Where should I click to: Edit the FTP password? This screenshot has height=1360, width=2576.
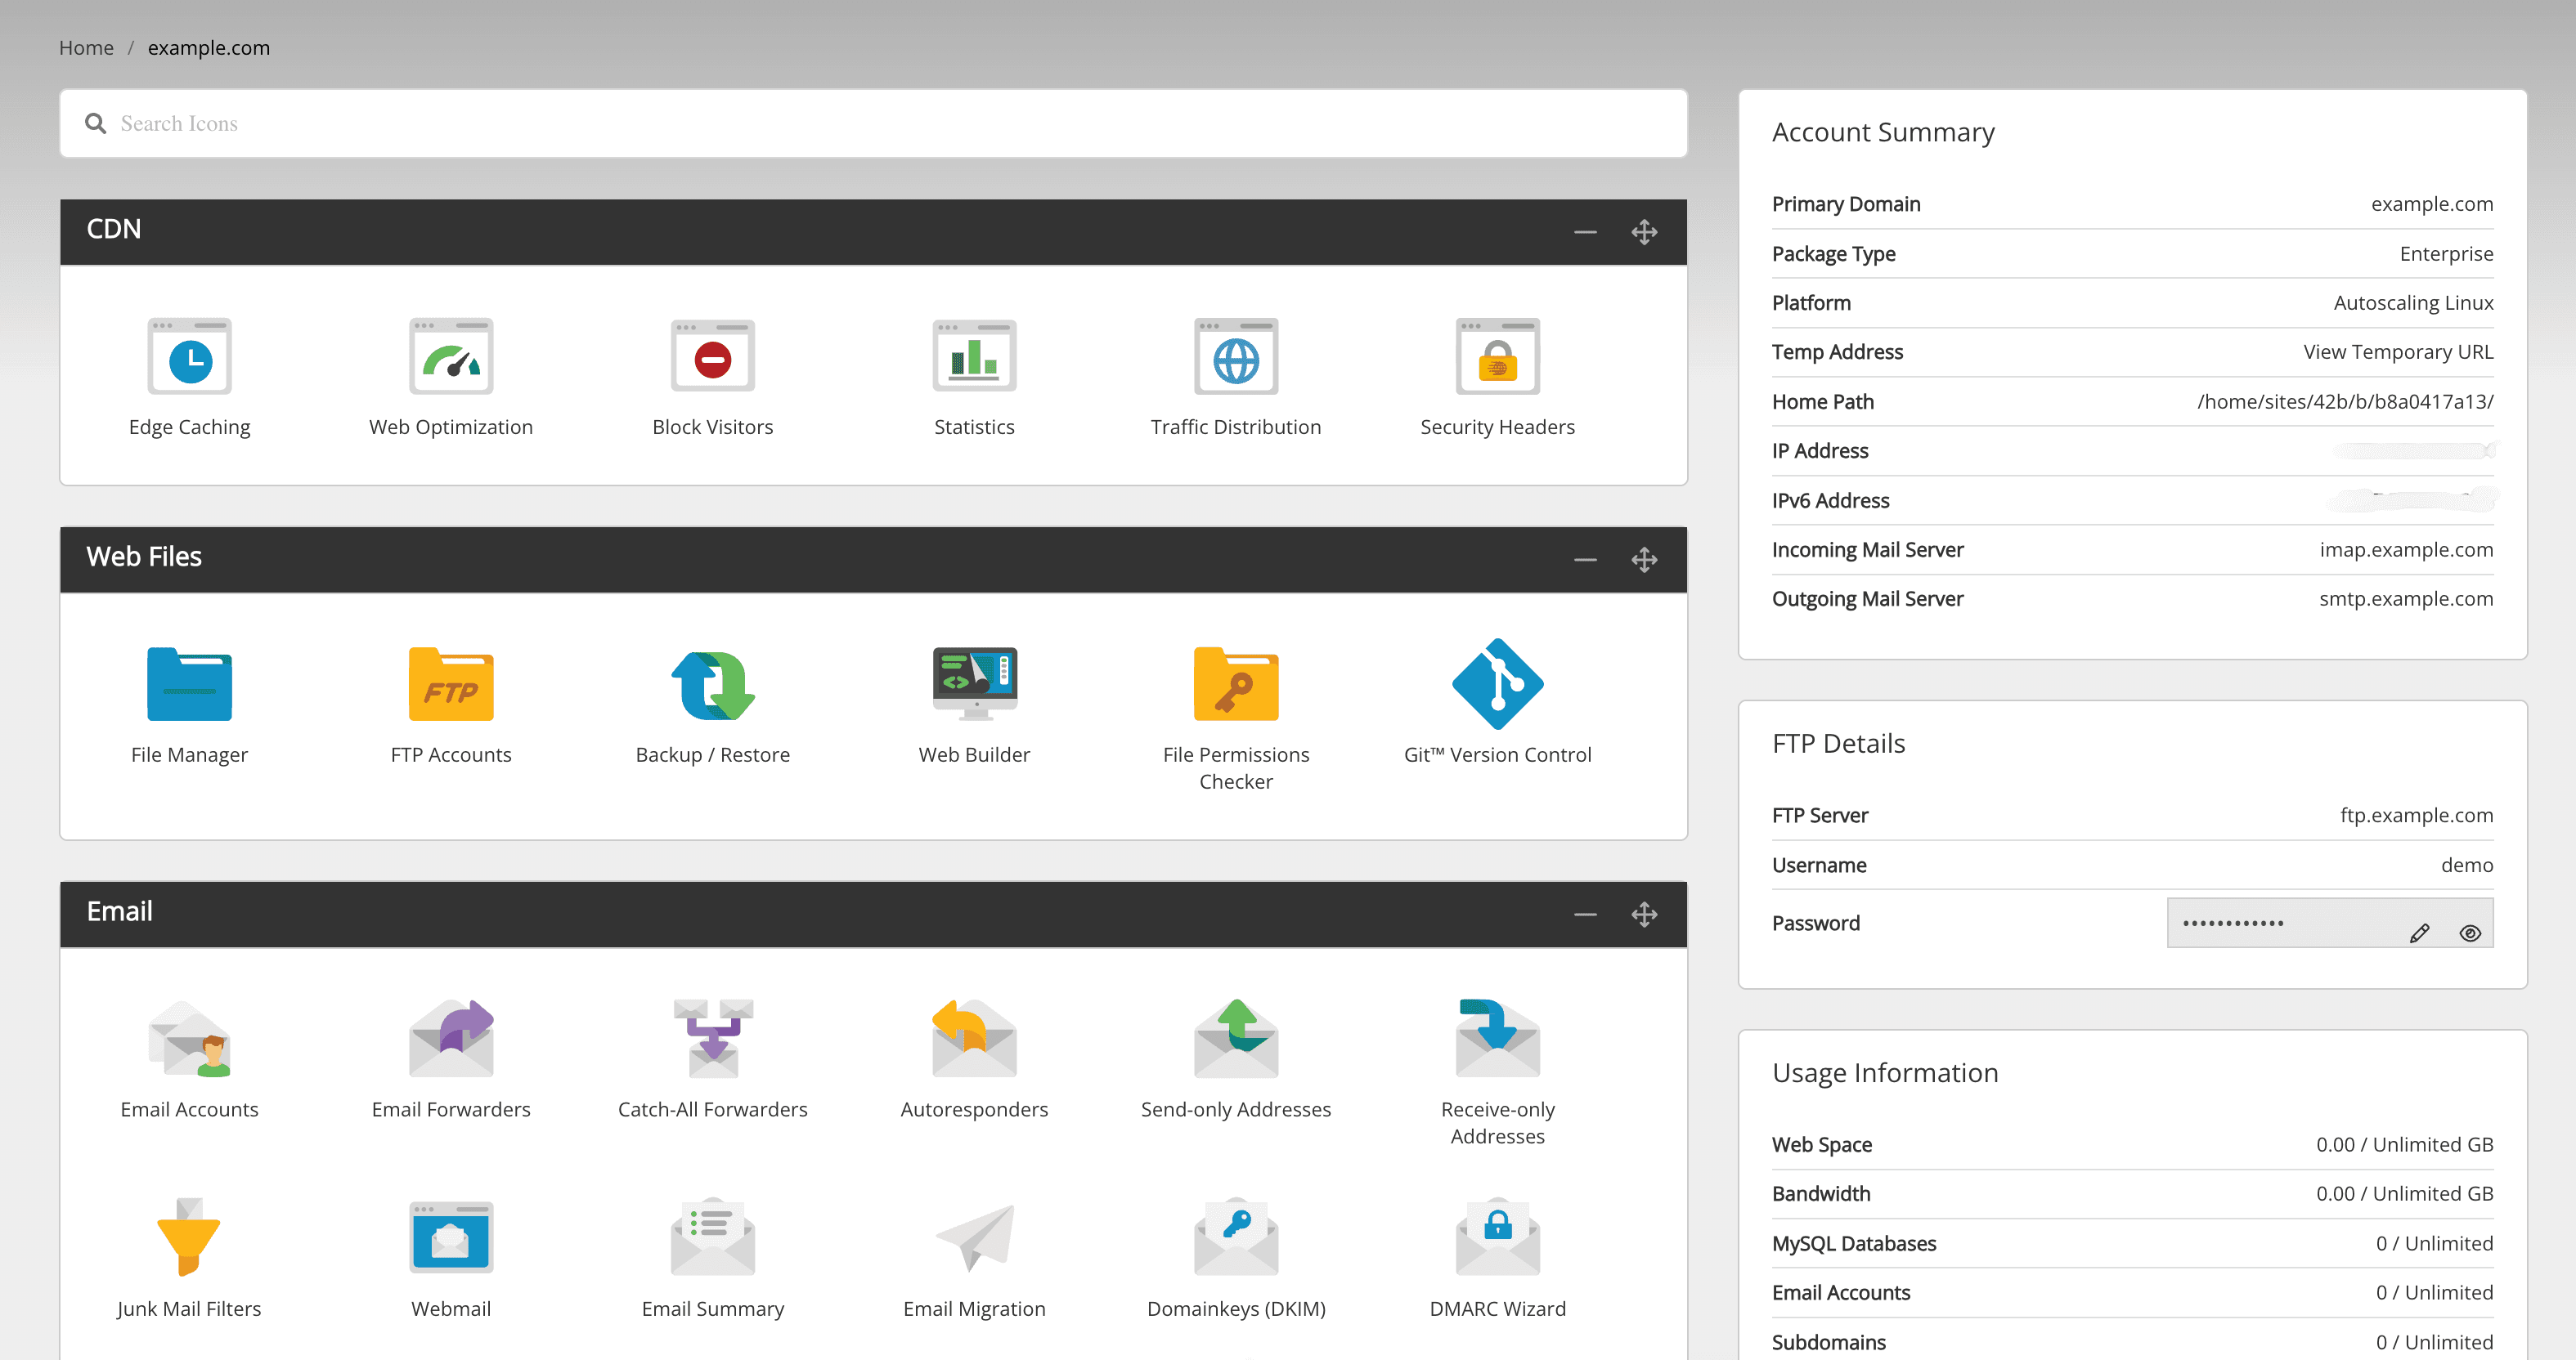[2420, 933]
